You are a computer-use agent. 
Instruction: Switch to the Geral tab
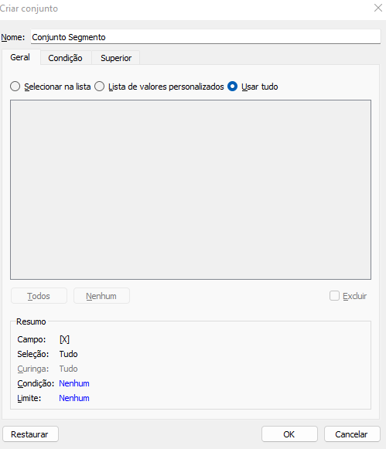coord(20,57)
